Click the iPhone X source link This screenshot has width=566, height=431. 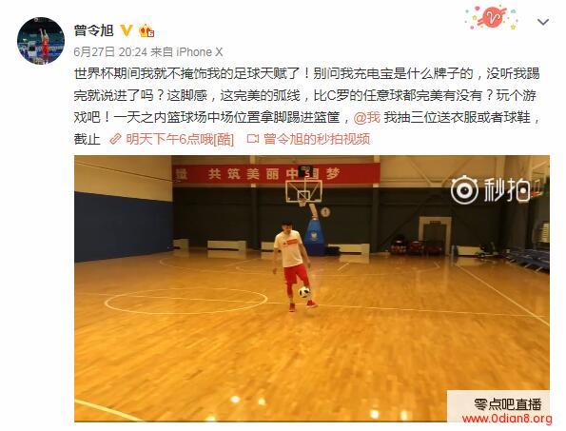pos(199,52)
